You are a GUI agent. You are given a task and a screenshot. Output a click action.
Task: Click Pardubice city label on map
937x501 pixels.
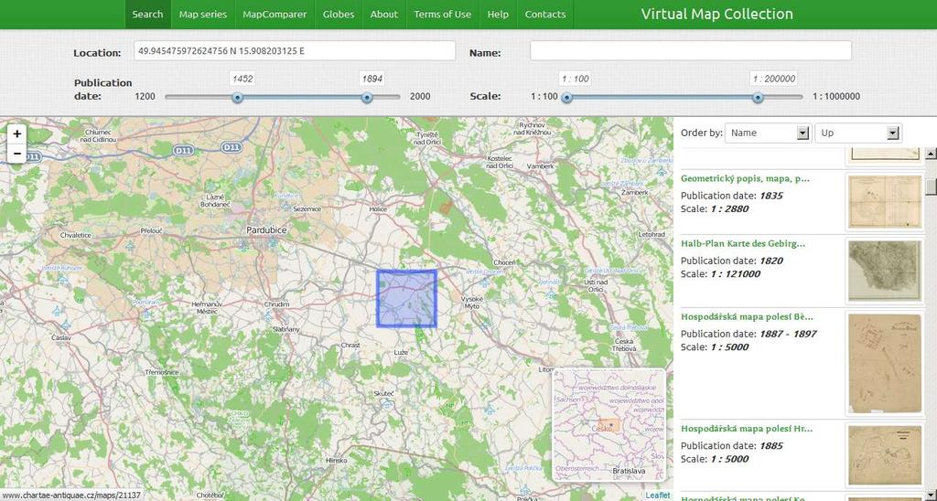(x=266, y=229)
